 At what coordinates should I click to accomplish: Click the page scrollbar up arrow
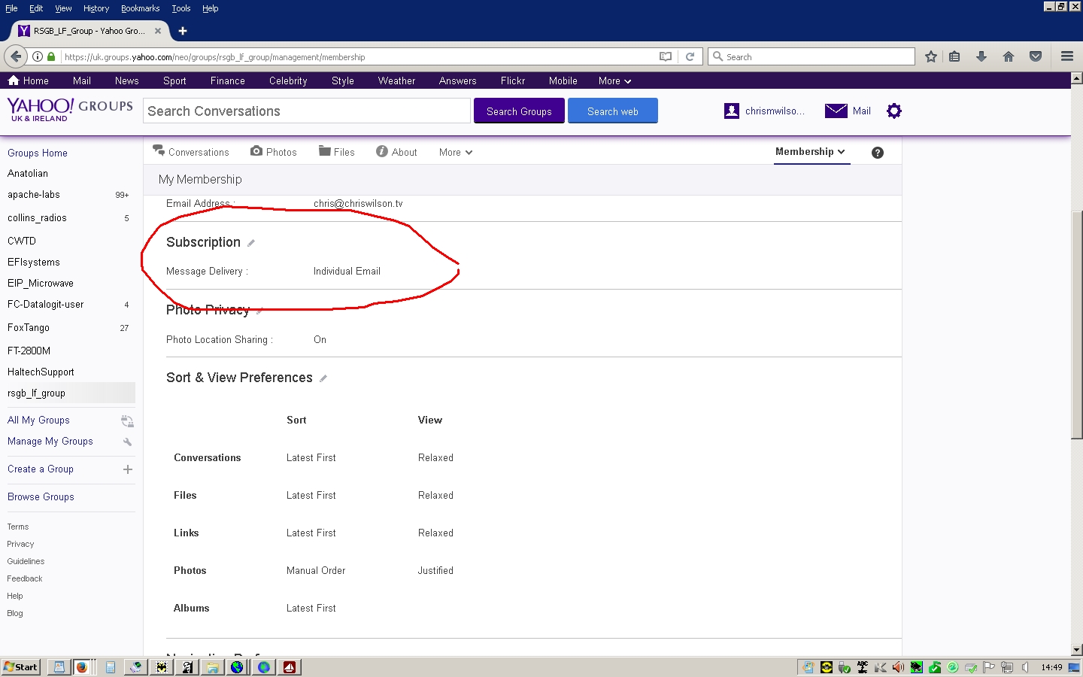coord(1077,77)
